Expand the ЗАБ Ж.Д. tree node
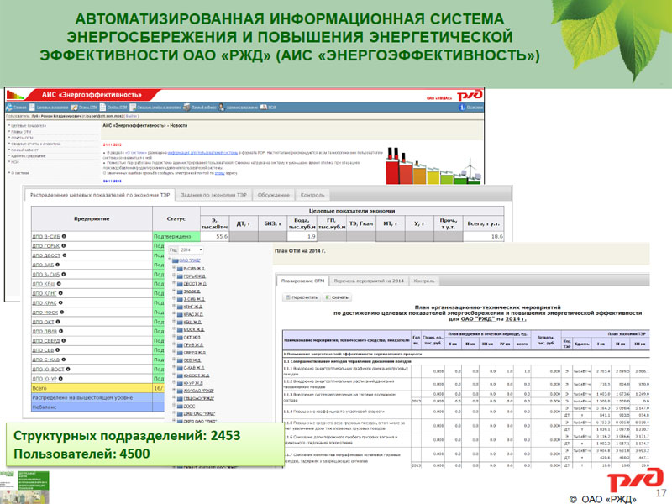672x504 pixels. [174, 291]
